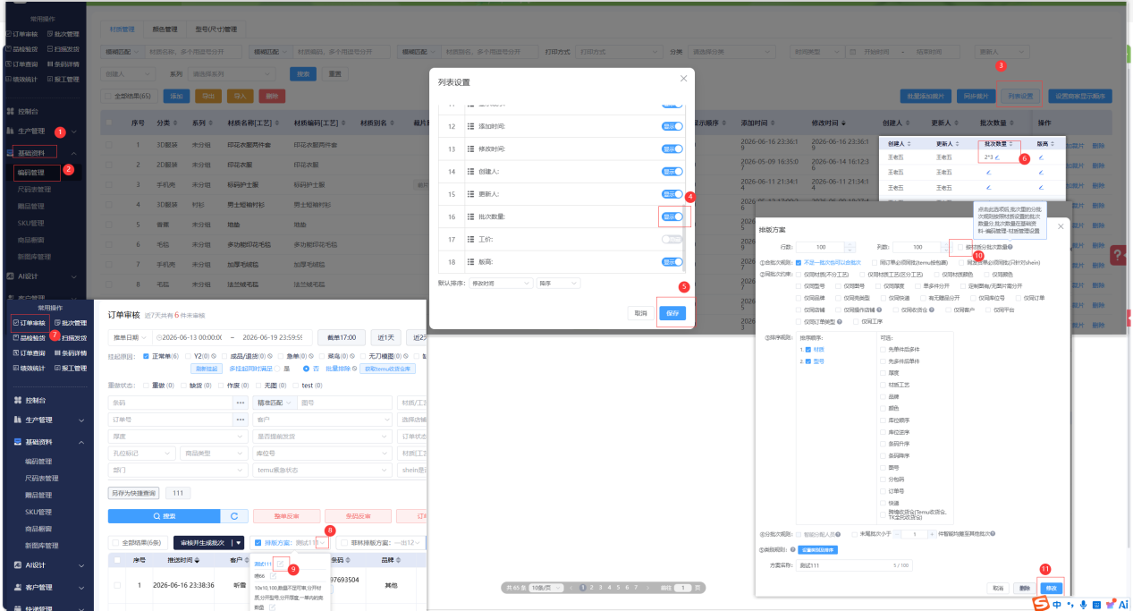Screen dimensions: 1133x611
Task: Close the 列表设置 dialog with the X icon
Action: pyautogui.click(x=684, y=79)
